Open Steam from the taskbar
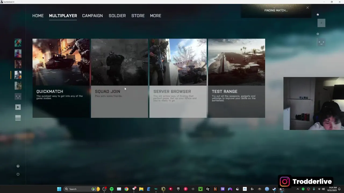This screenshot has height=193, width=344. pyautogui.click(x=274, y=189)
